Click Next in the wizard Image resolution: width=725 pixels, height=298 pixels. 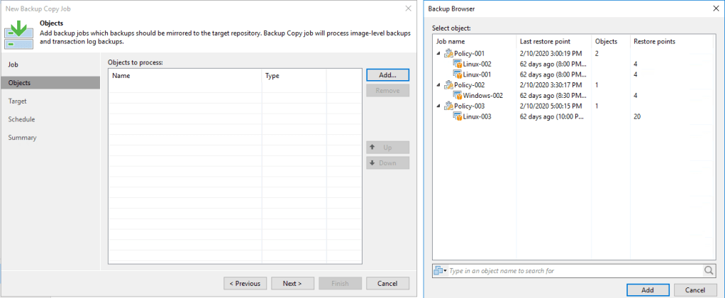point(292,283)
